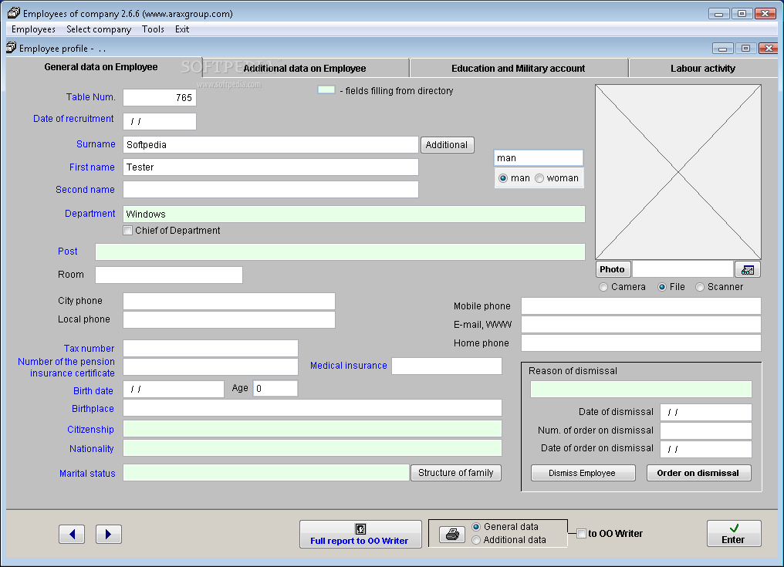
Task: Click the Home phone input field
Action: point(641,343)
